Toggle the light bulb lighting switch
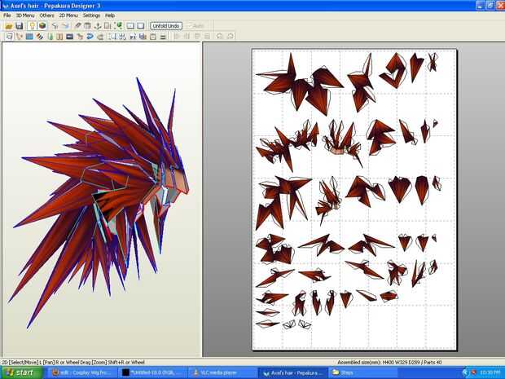Viewport: 505px width, 379px height. coord(32,26)
